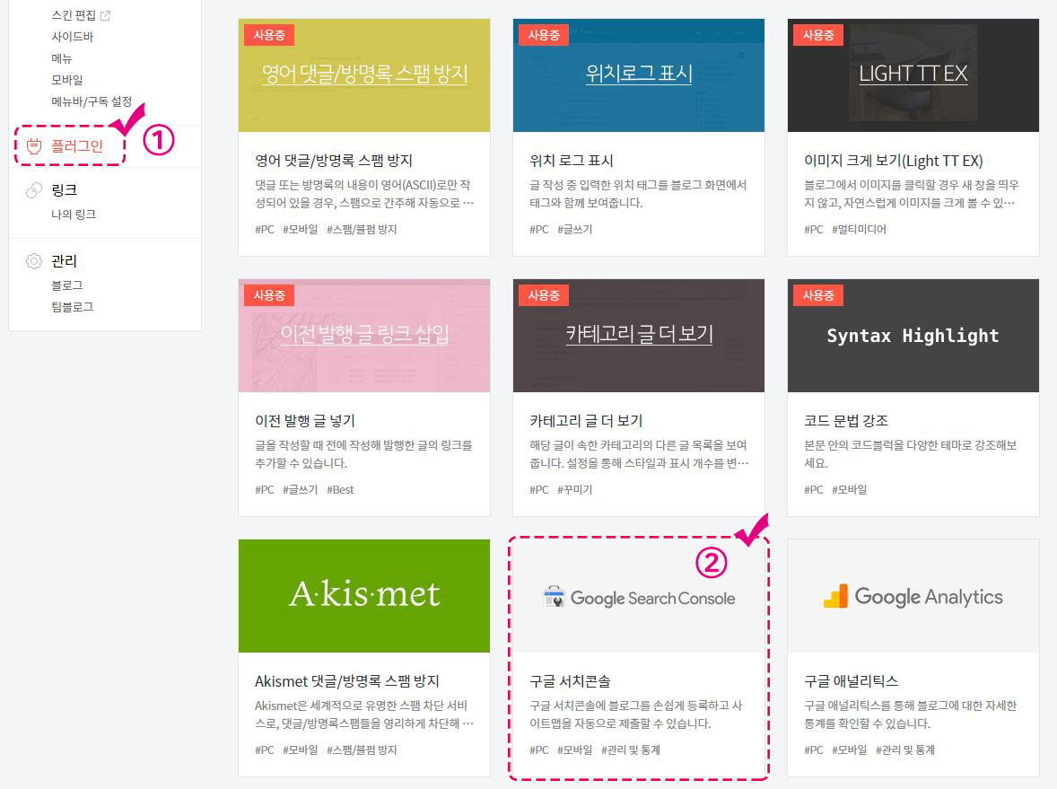Open the Syntax Highlight plugin banner
The image size is (1057, 789).
point(913,335)
